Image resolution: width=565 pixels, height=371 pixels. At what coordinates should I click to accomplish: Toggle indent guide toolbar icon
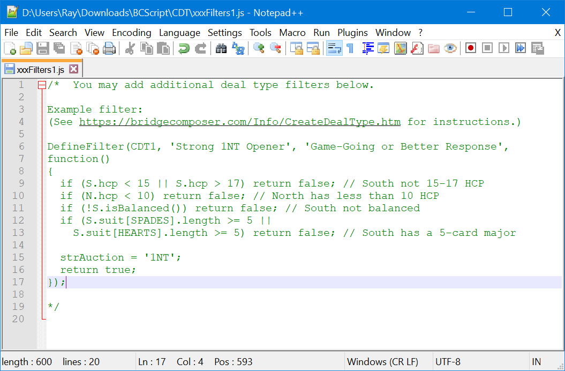[x=367, y=48]
